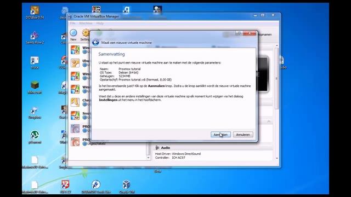The height and width of the screenshot is (197, 351).
Task: Open the FIFA 12 desktop shortcut
Action: [65, 187]
